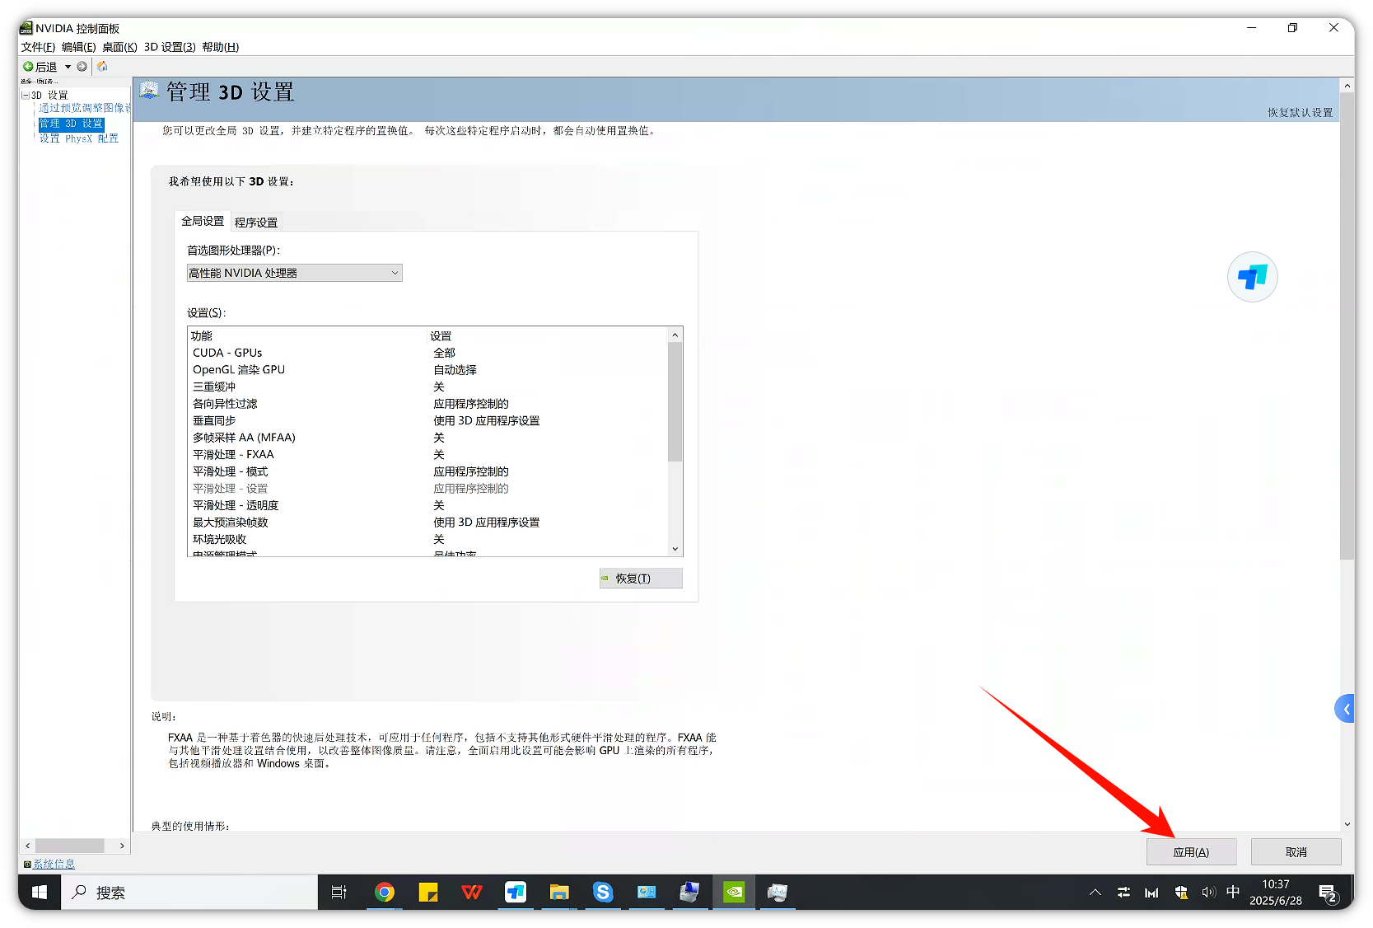Click the main page vertical scrollbar thumb
Viewport: 1373px width, 928px height.
click(x=1347, y=326)
